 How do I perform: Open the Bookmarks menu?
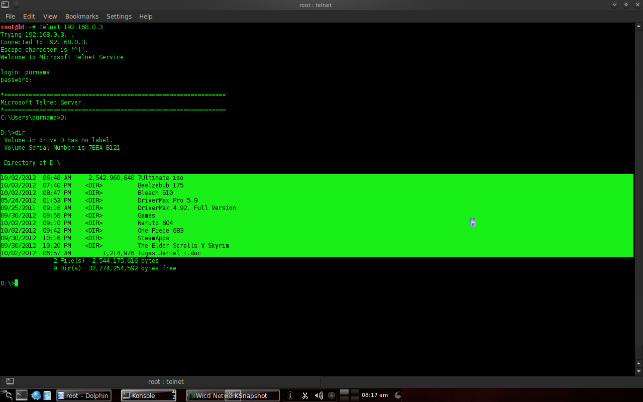click(82, 17)
